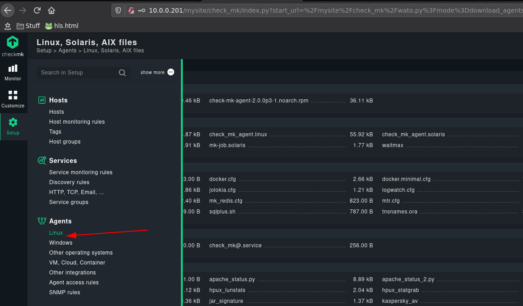Open Other integrations
Screen dimensions: 523x306
(72, 273)
